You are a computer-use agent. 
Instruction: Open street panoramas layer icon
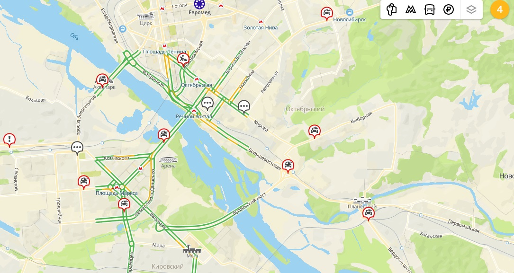pyautogui.click(x=391, y=9)
